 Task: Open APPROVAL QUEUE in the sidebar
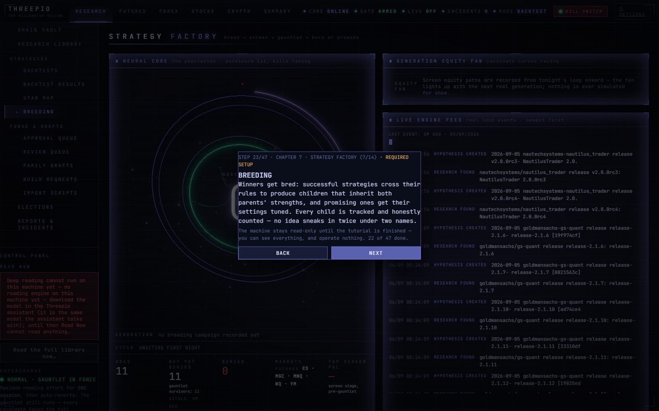click(50, 138)
